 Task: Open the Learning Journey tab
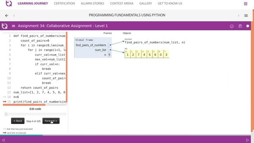(33, 4)
